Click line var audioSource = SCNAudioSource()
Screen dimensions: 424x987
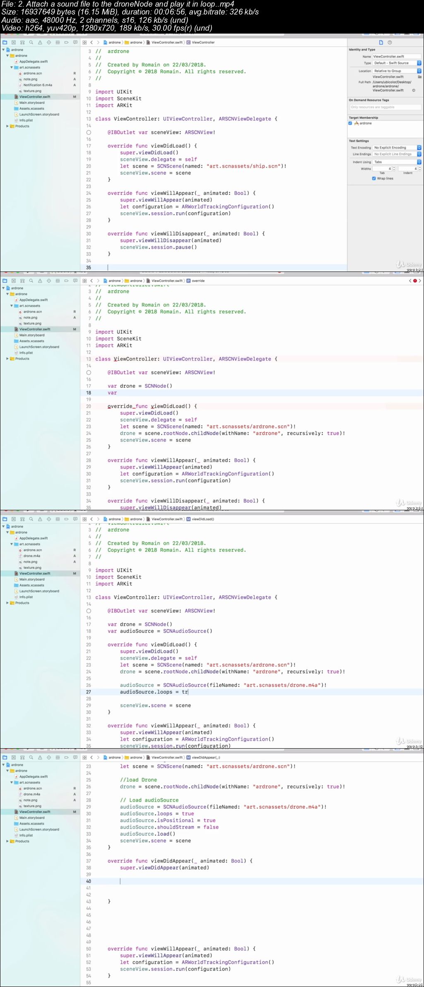160,631
